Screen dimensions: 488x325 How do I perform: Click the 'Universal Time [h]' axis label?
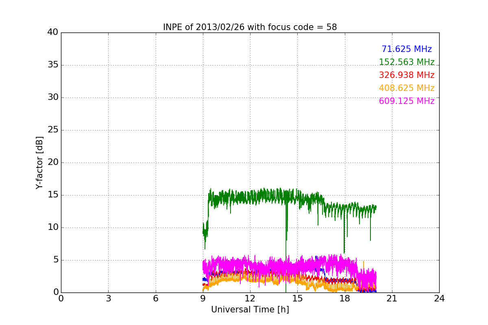[x=250, y=310]
